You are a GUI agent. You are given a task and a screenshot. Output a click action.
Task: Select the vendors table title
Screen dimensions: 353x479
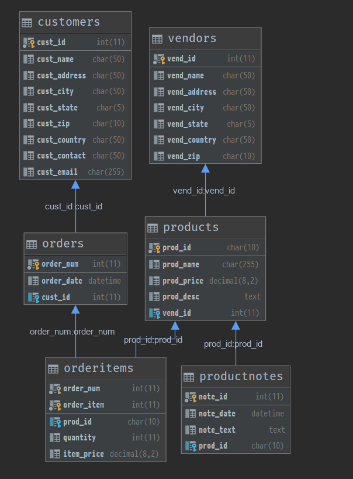(x=192, y=38)
